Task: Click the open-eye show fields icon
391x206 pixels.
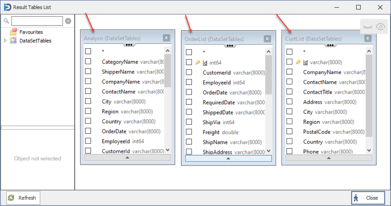Action: tap(380, 26)
